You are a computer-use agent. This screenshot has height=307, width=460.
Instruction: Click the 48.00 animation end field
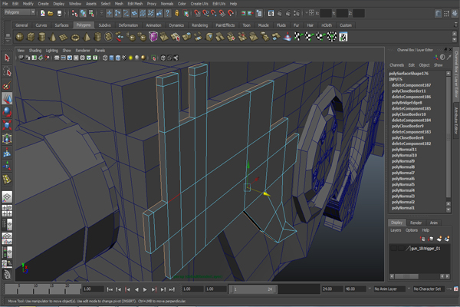[354, 289]
